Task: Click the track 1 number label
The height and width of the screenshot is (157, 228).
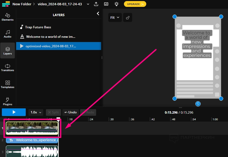Action: [2, 128]
